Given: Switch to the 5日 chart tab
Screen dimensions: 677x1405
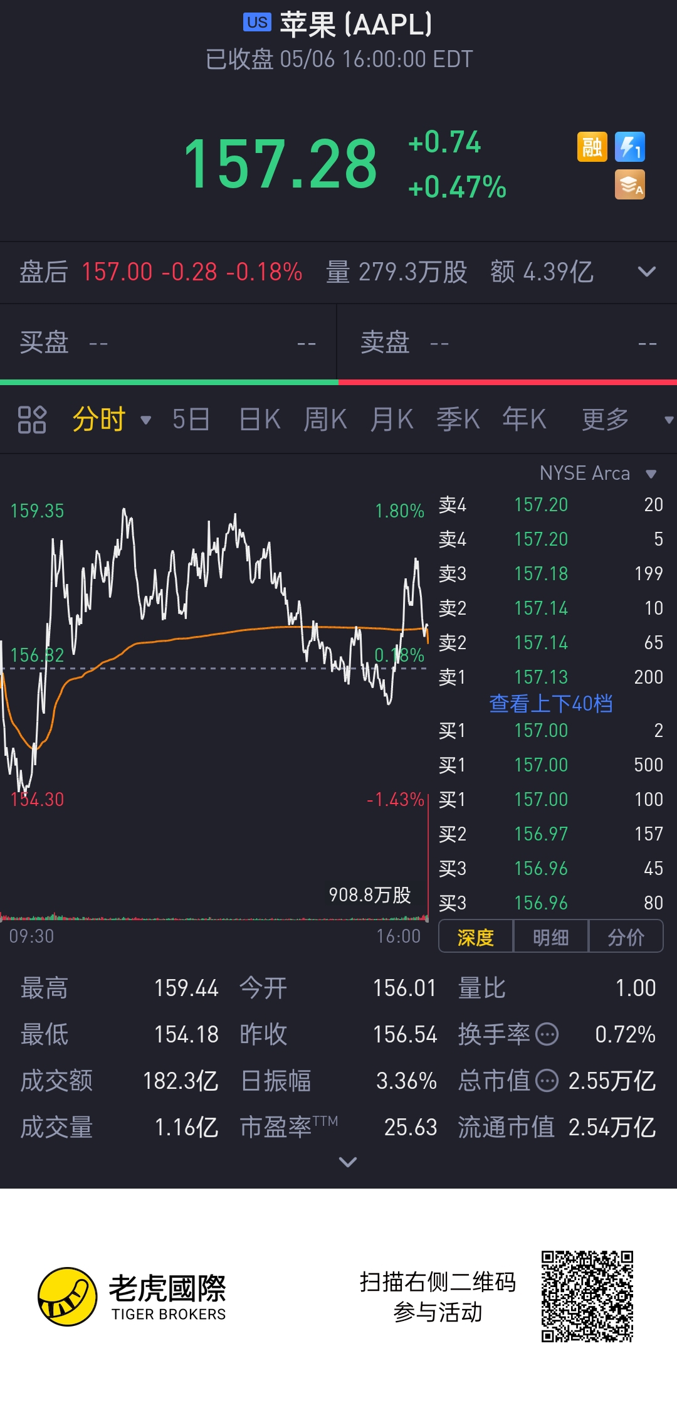Looking at the screenshot, I should (191, 420).
